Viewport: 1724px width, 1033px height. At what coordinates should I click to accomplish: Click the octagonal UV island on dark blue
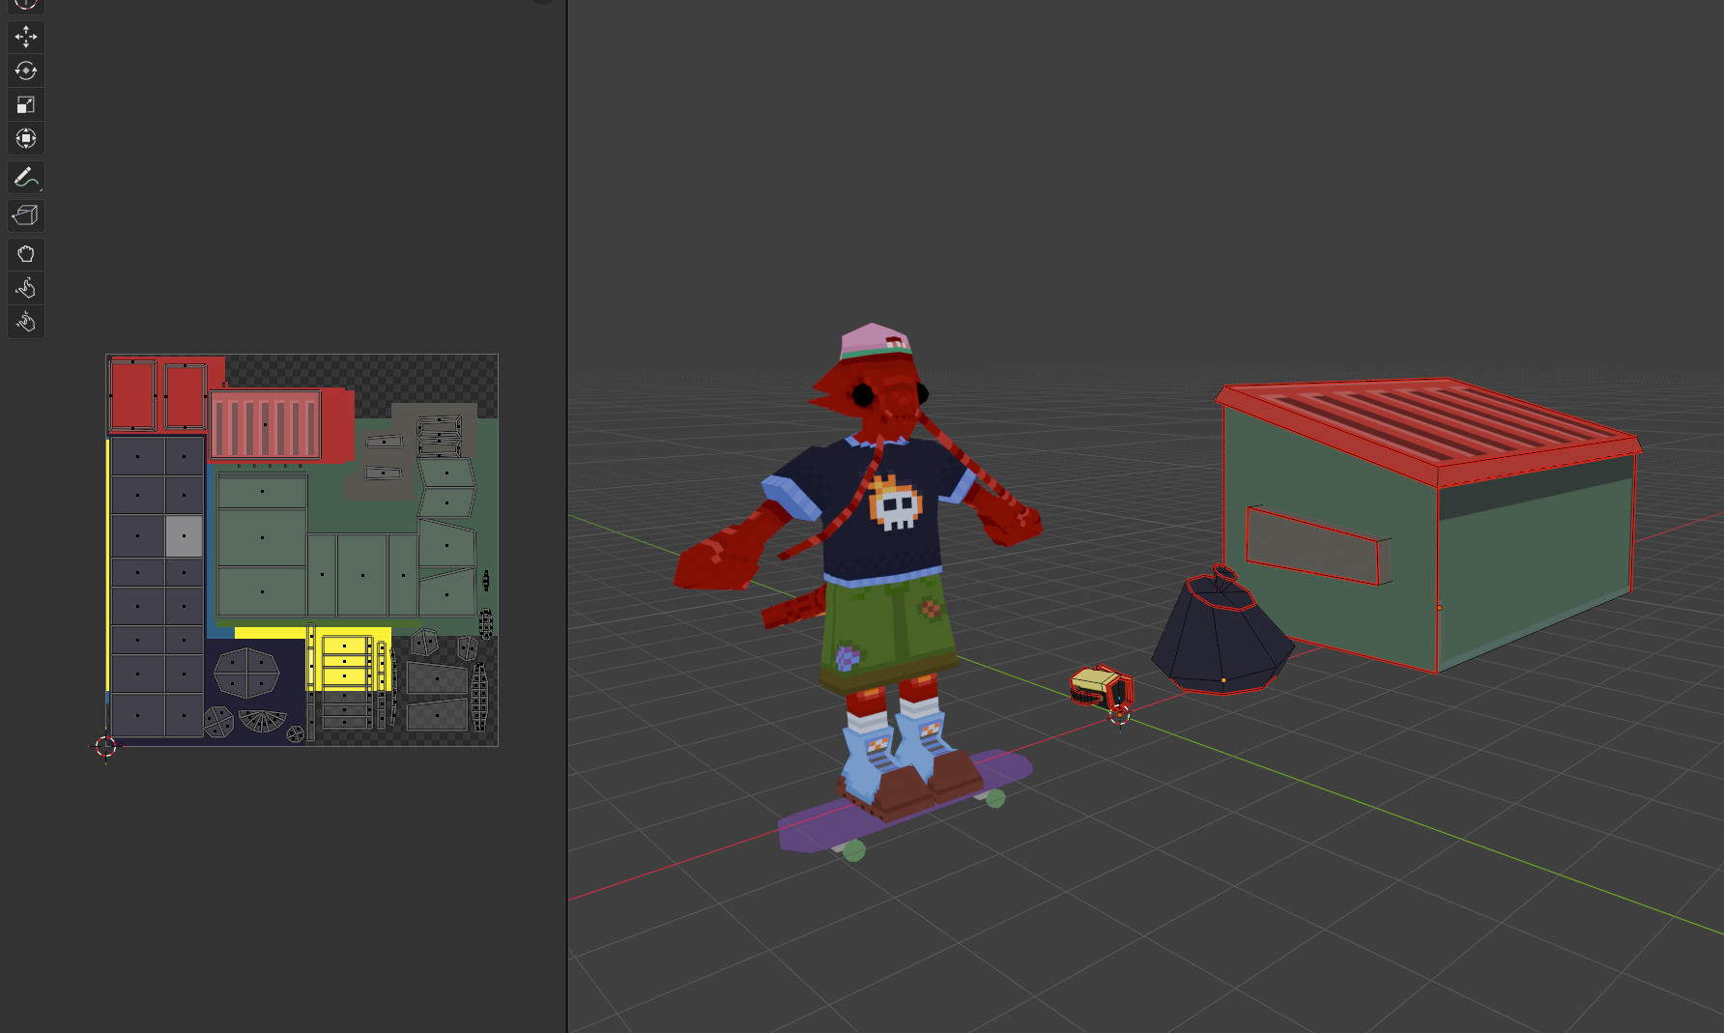(x=246, y=673)
